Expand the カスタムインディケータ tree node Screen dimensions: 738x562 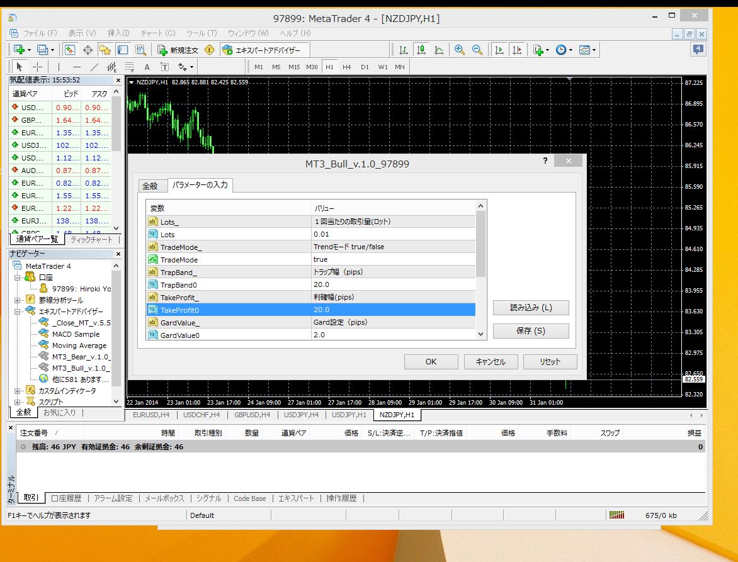[x=17, y=391]
